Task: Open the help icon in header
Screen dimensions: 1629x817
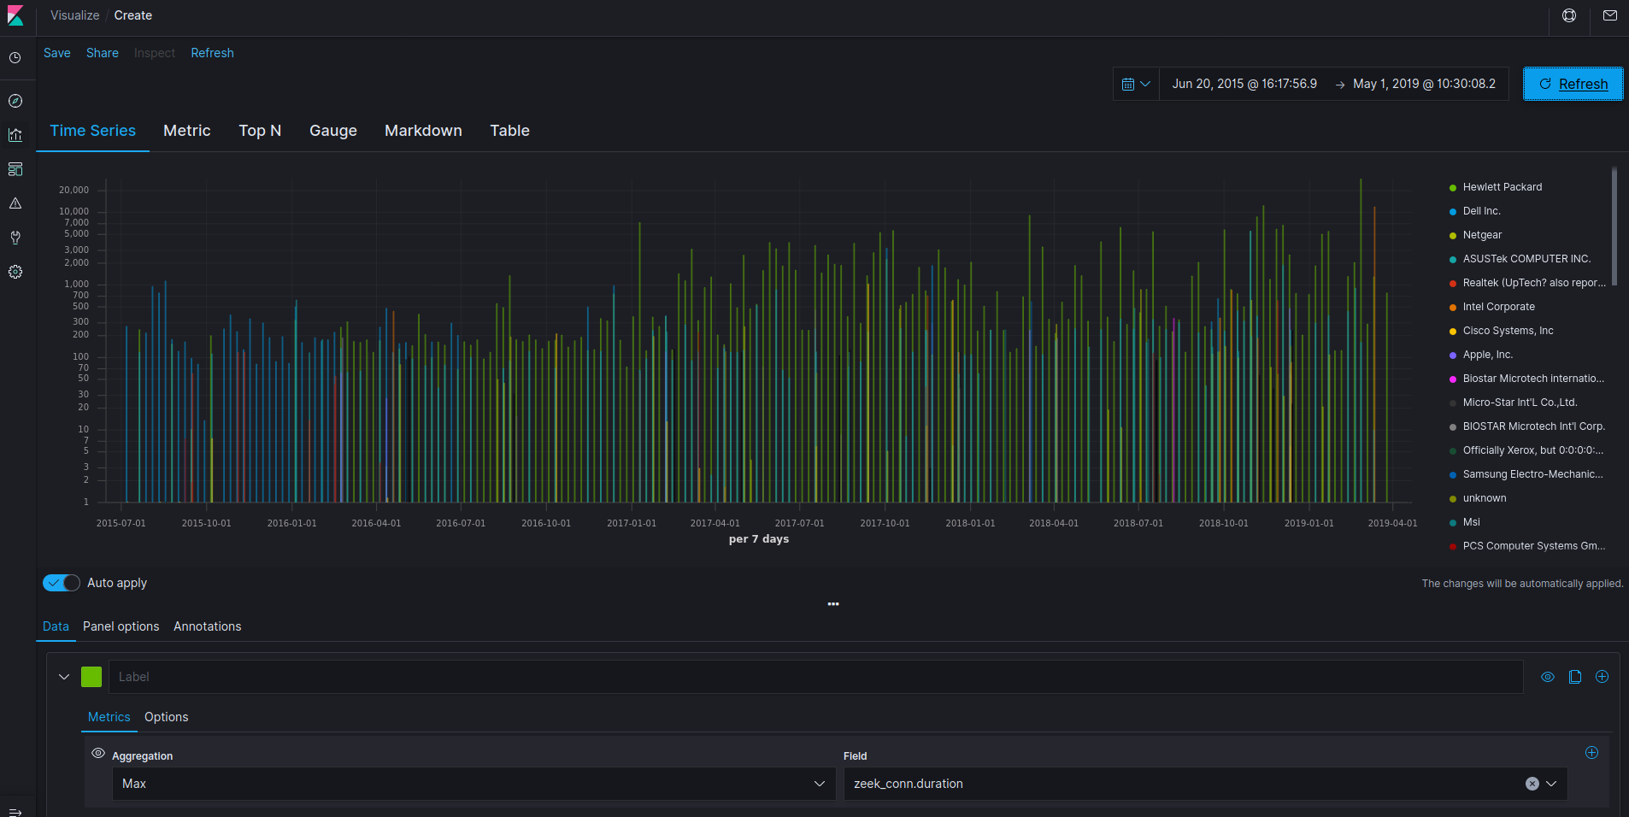Action: pyautogui.click(x=1568, y=15)
